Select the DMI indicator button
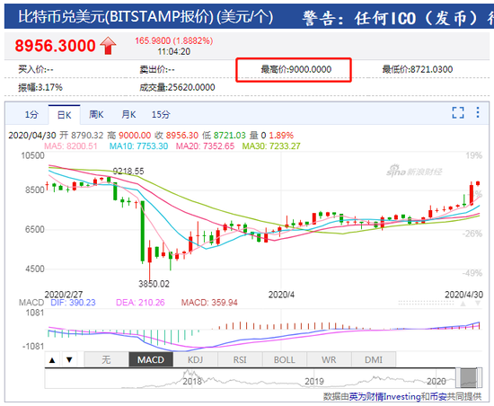494x406 pixels. click(374, 359)
